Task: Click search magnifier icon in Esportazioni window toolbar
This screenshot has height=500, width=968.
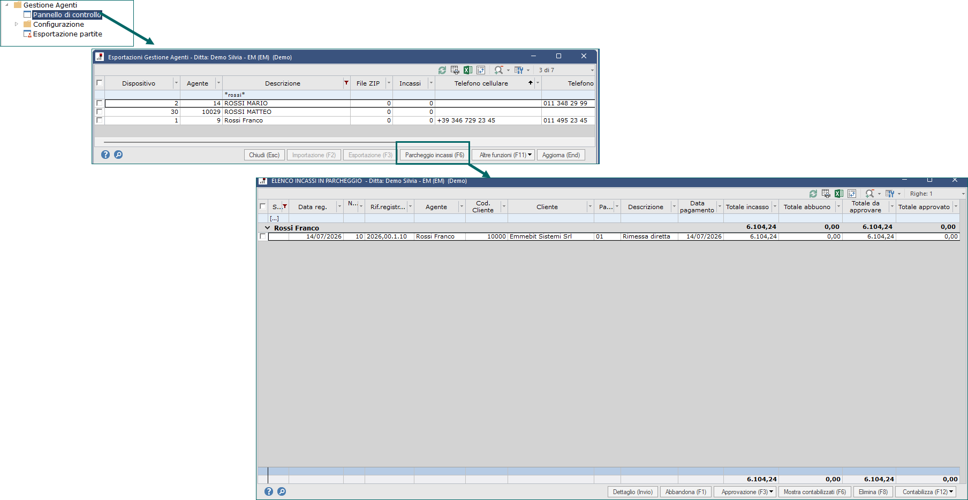Action: coord(498,70)
